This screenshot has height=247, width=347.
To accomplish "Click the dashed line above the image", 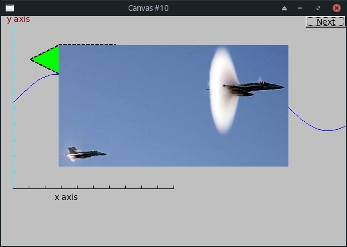I will [87, 45].
